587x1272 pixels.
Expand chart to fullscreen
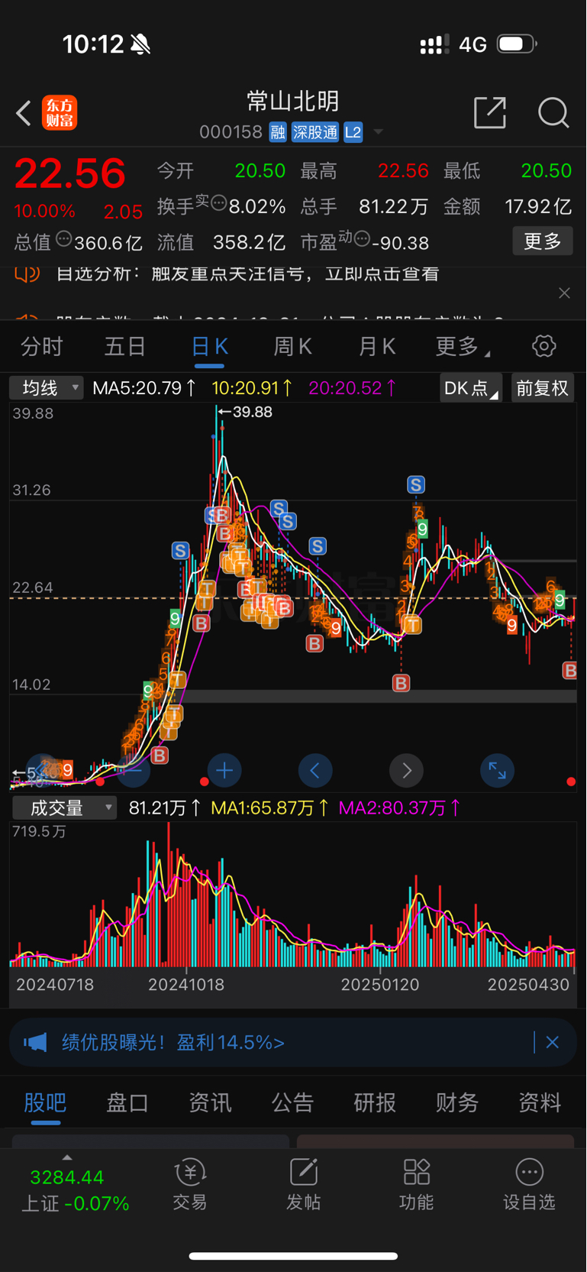[497, 770]
